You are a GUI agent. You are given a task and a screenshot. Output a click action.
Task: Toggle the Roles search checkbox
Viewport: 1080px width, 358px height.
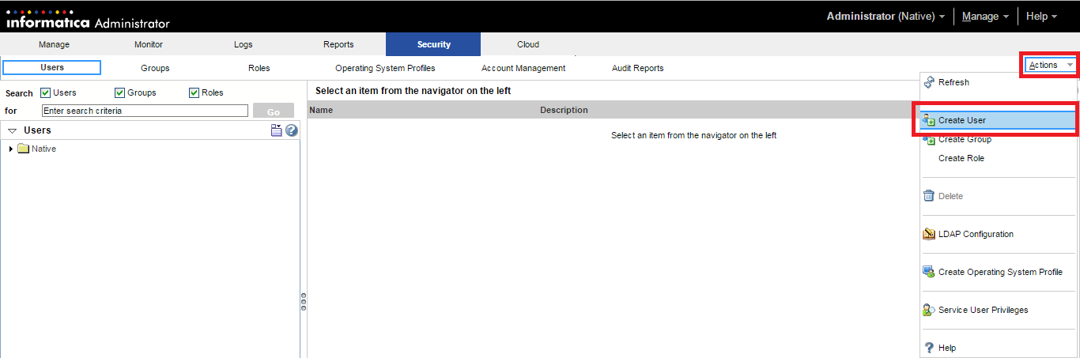pyautogui.click(x=194, y=92)
